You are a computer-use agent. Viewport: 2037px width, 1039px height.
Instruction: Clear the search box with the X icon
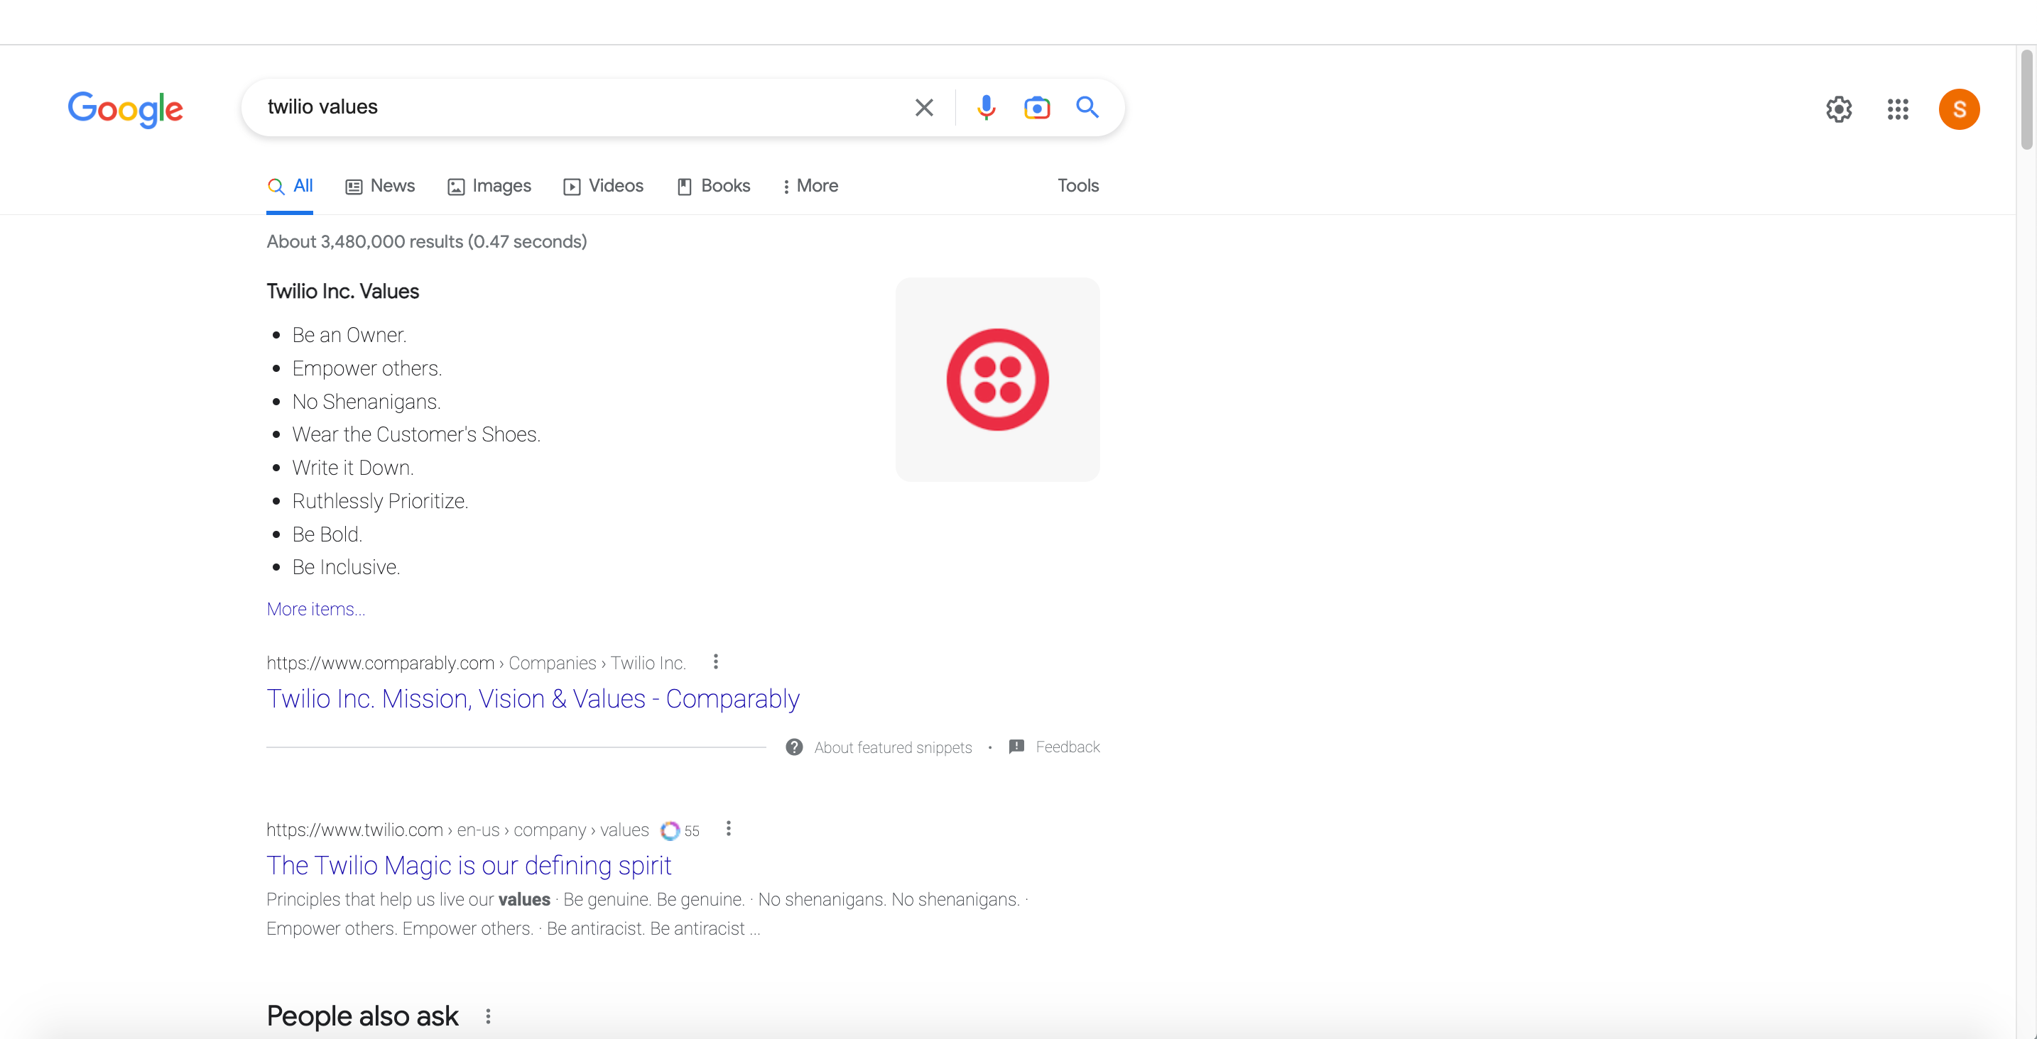click(x=923, y=107)
